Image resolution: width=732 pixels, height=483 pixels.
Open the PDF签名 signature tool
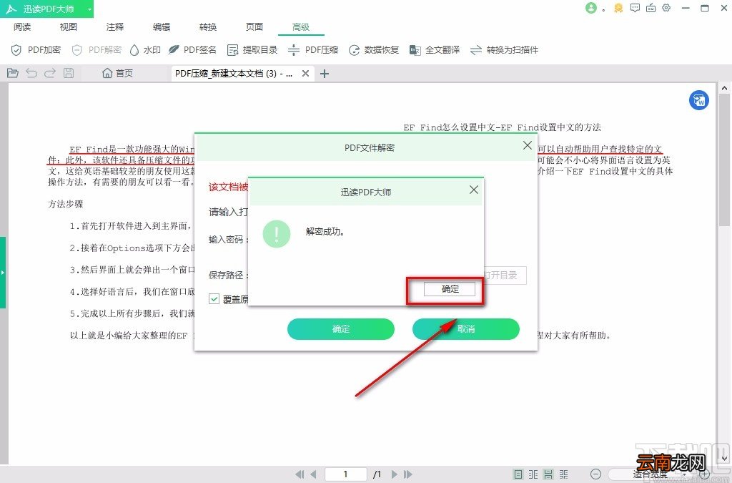(x=192, y=50)
